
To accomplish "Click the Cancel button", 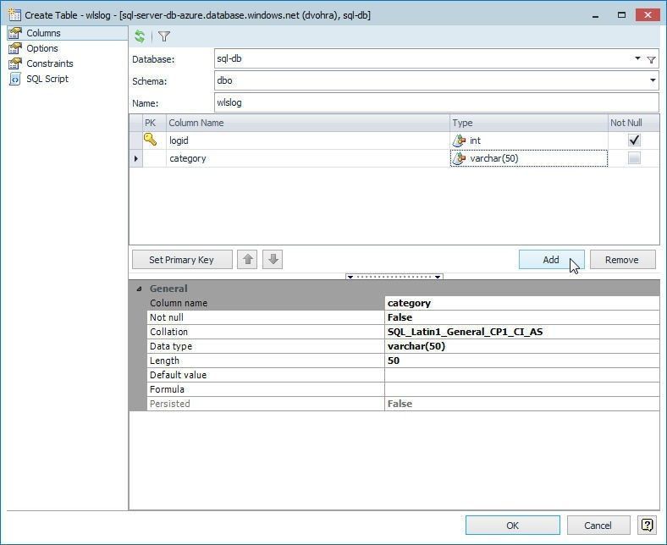I will tap(598, 525).
